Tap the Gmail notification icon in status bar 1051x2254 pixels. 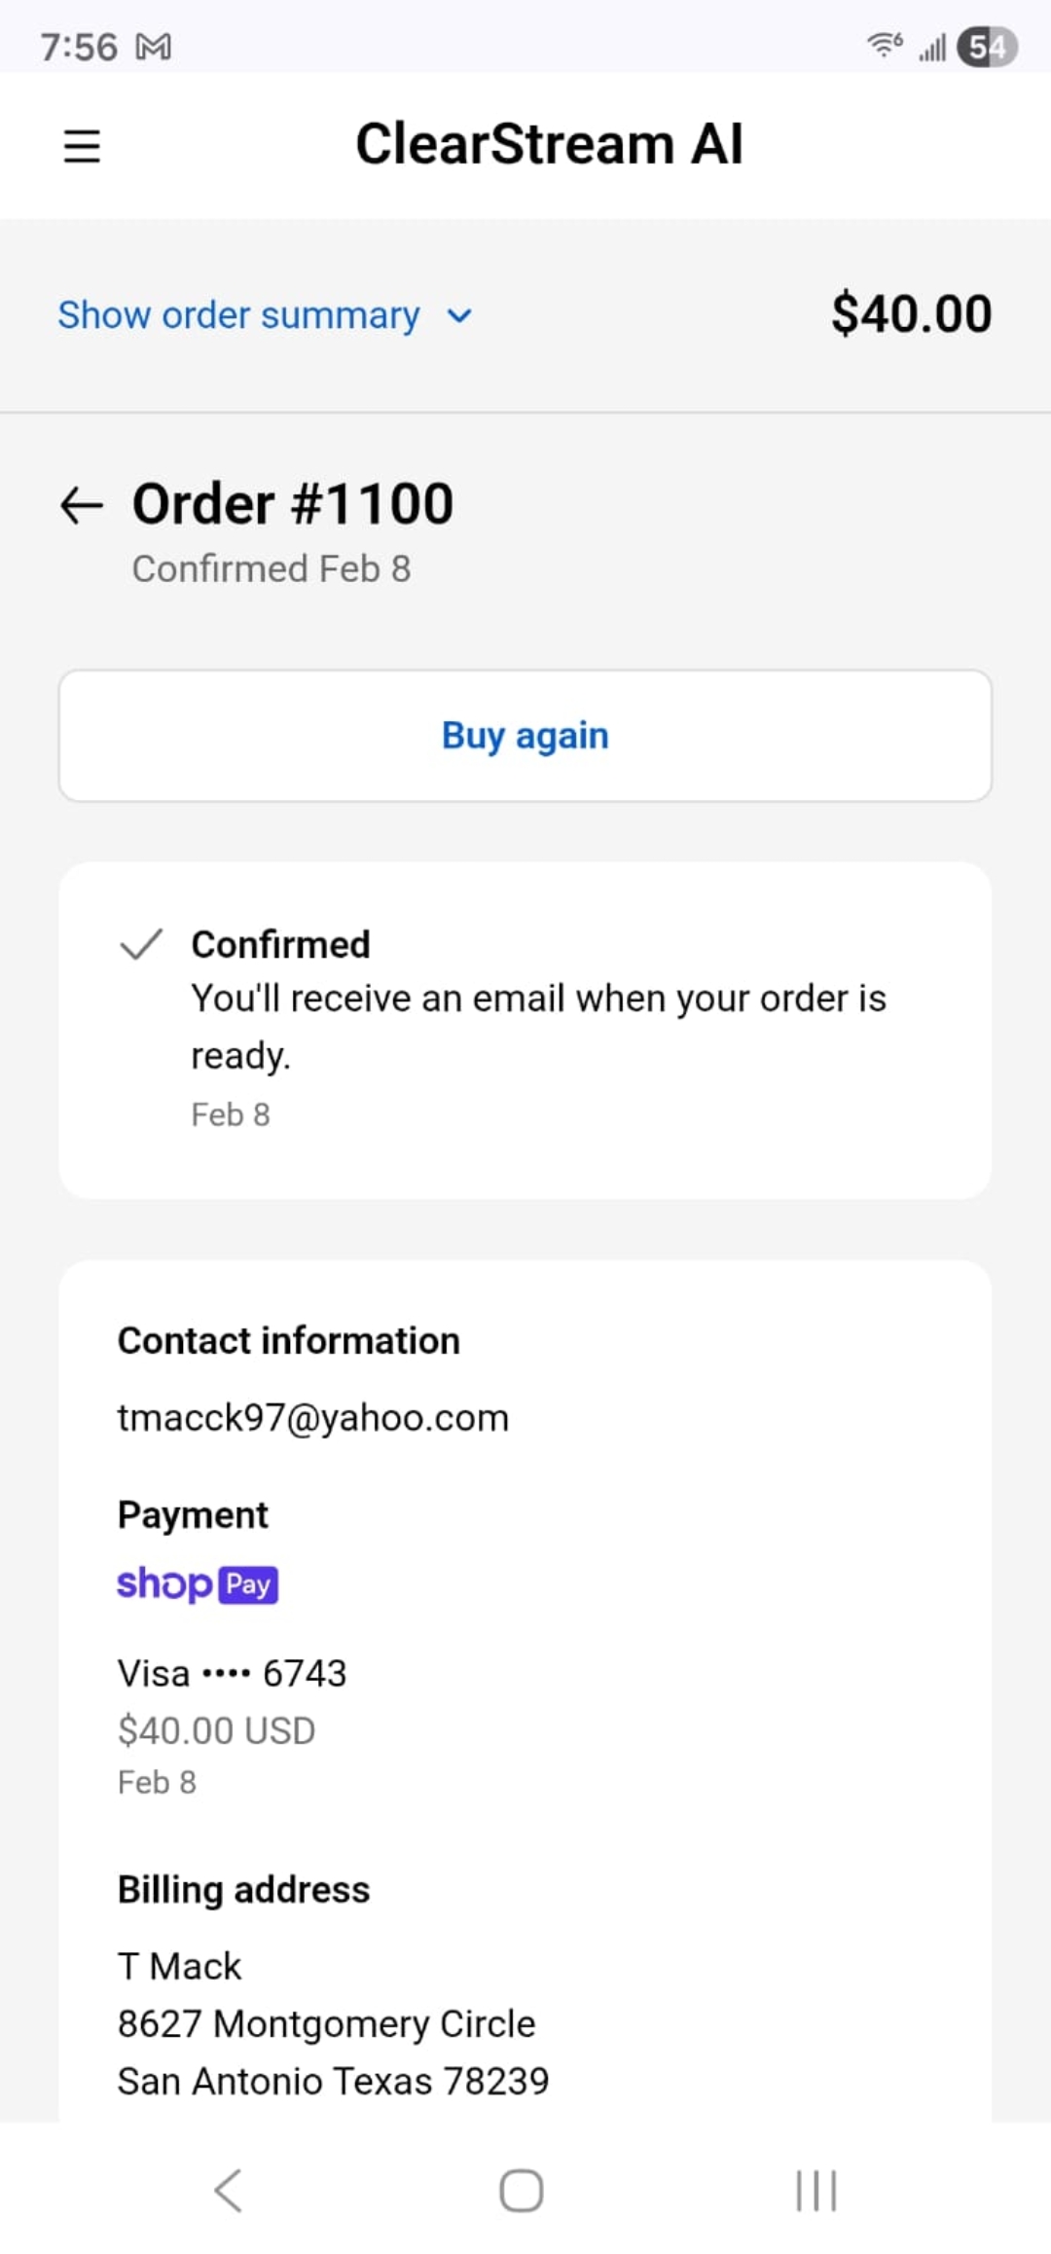coord(154,47)
